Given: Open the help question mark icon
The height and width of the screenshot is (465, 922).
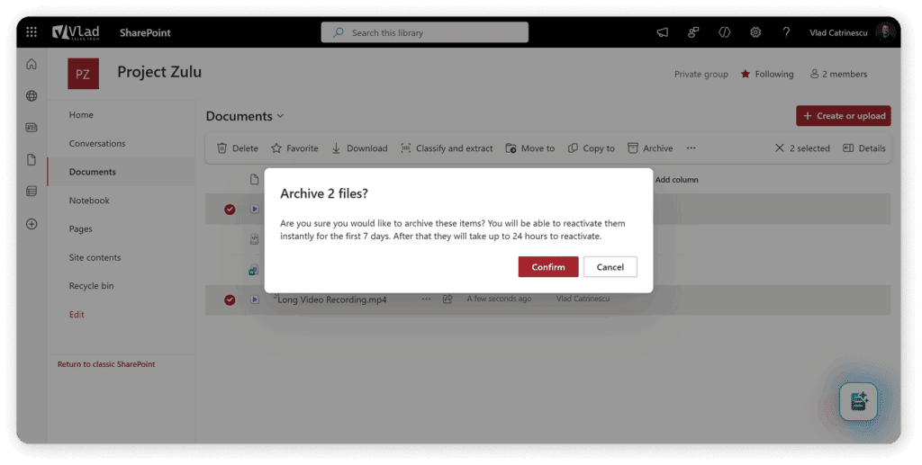Looking at the screenshot, I should [786, 33].
